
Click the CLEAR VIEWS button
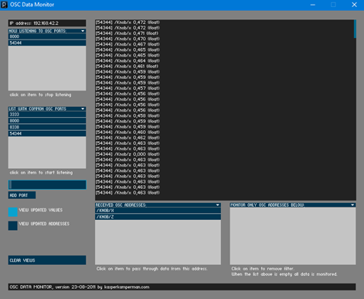(x=47, y=260)
